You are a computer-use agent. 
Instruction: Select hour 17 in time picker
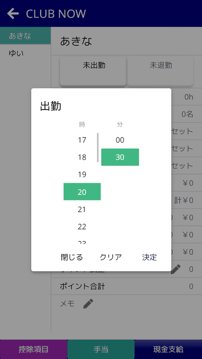pyautogui.click(x=82, y=140)
